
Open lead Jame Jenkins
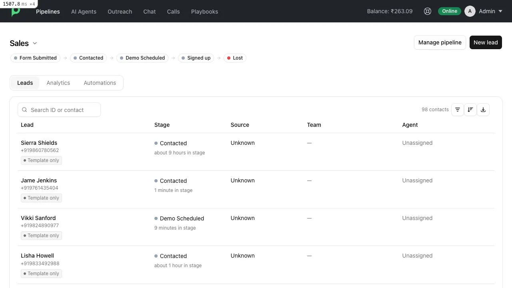coord(39,180)
